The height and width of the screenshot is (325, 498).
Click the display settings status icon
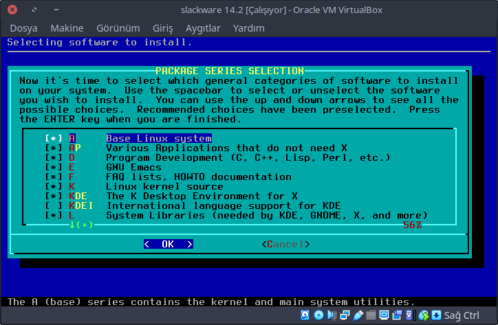384,315
